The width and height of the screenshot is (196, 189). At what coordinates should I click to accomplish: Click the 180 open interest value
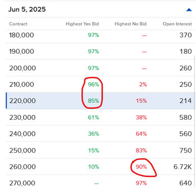(186, 51)
